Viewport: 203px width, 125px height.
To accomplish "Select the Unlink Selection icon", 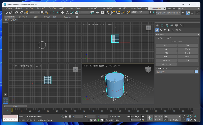I will coord(21,13).
